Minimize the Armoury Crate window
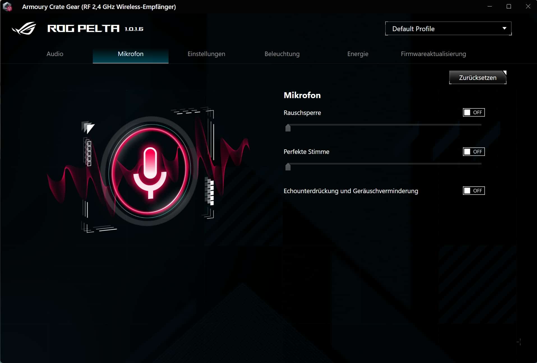 point(490,6)
